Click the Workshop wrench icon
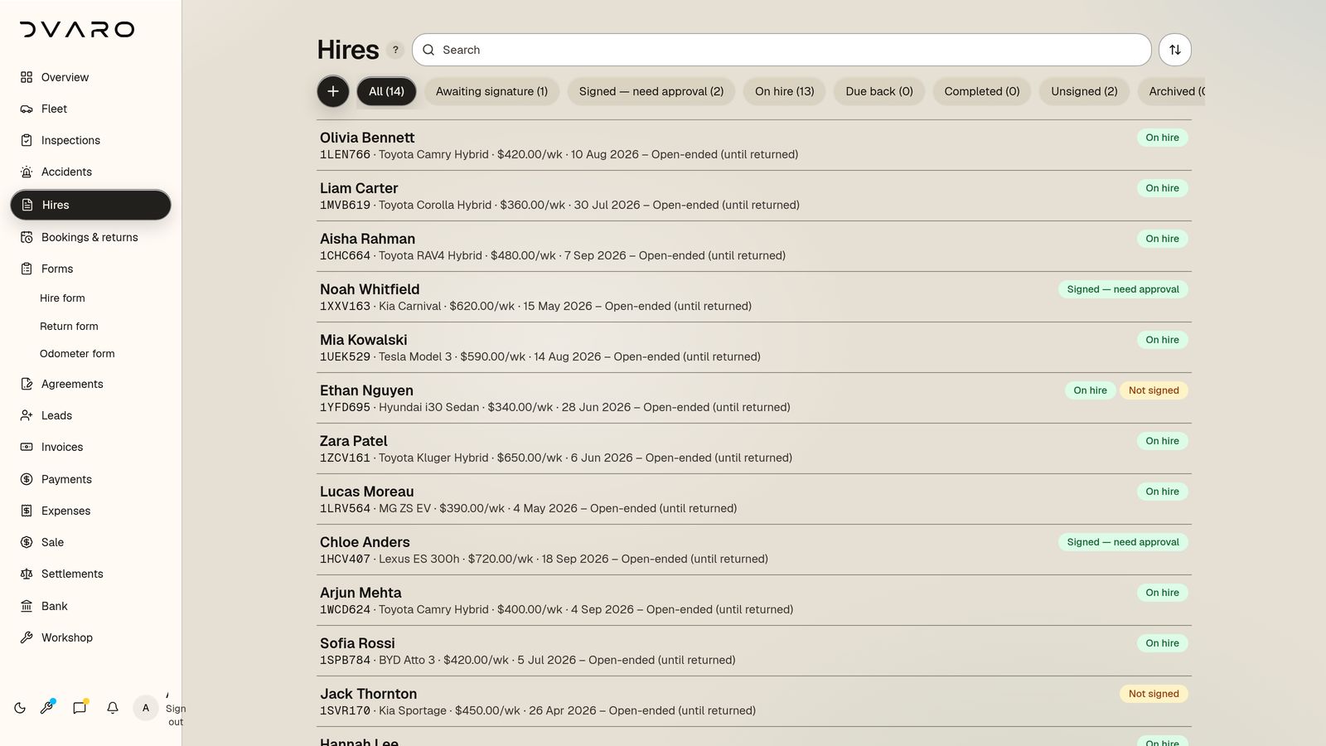Image resolution: width=1326 pixels, height=746 pixels. point(27,637)
